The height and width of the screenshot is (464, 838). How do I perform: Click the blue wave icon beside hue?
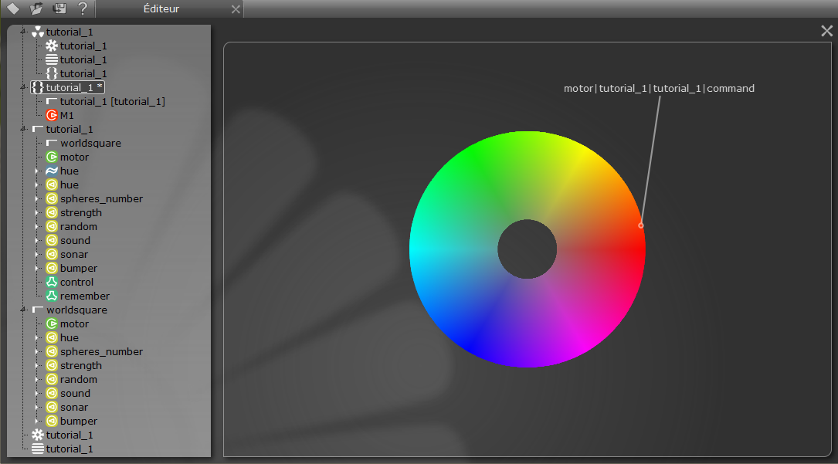coord(52,171)
